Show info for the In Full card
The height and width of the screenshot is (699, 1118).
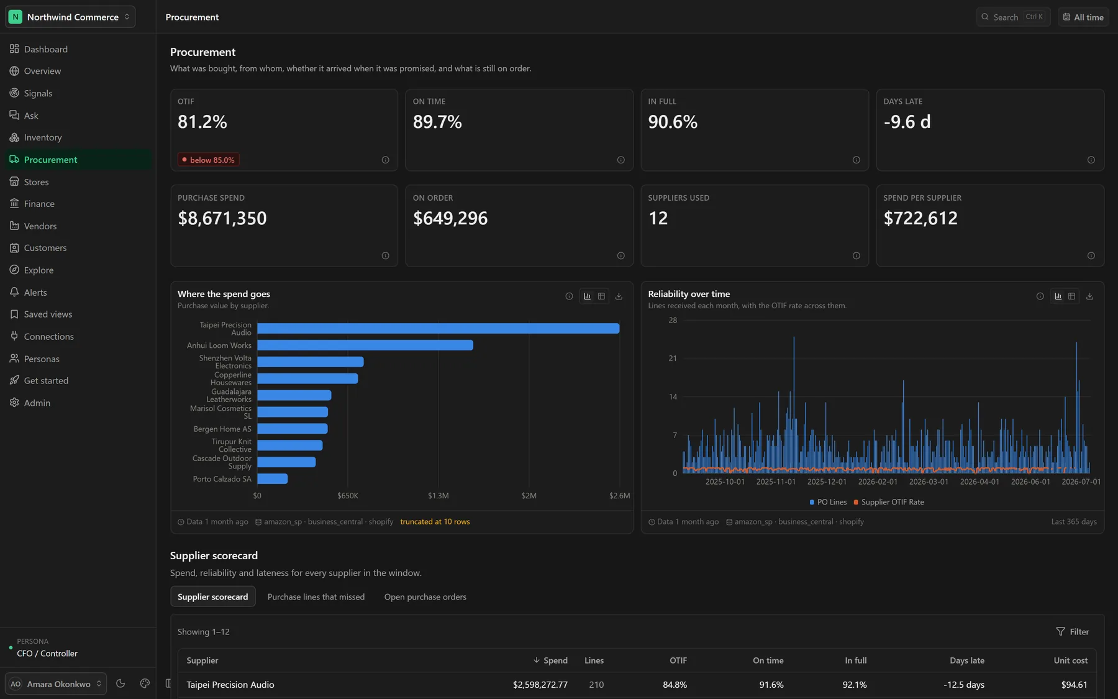tap(856, 160)
